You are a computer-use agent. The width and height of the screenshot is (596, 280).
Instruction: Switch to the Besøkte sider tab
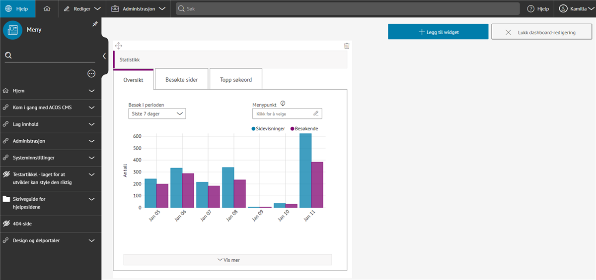181,79
